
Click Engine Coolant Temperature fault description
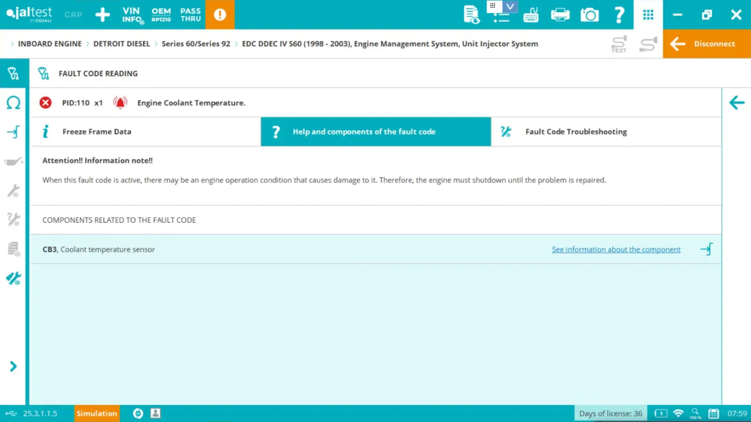[x=191, y=103]
